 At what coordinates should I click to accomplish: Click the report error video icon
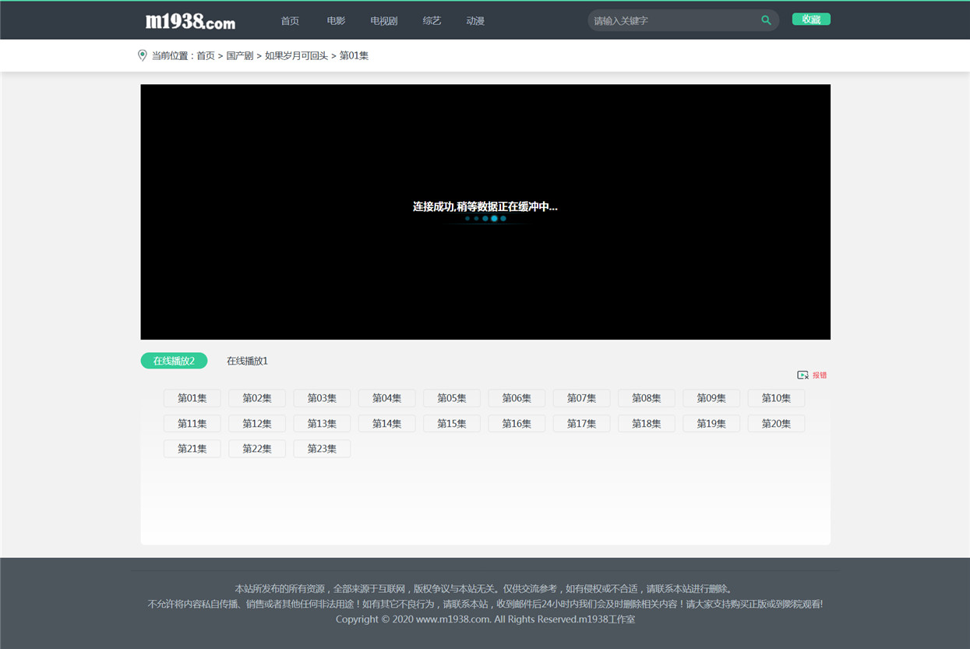click(x=802, y=375)
